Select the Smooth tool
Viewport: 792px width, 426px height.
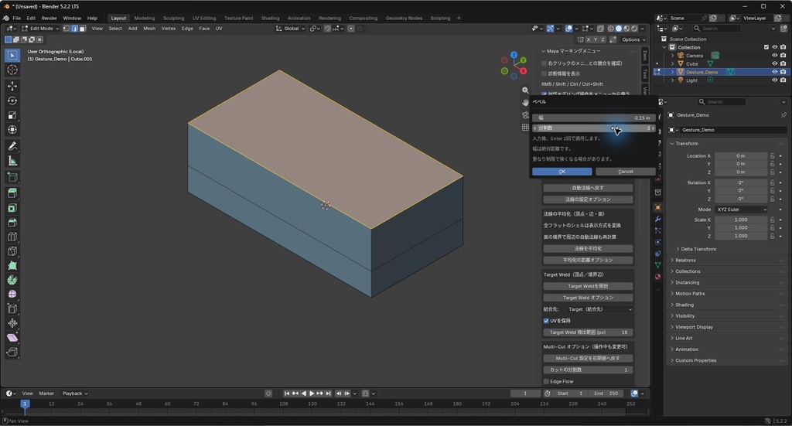pyautogui.click(x=12, y=295)
